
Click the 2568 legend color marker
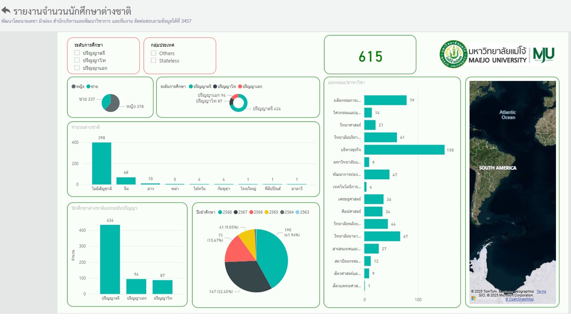220,212
